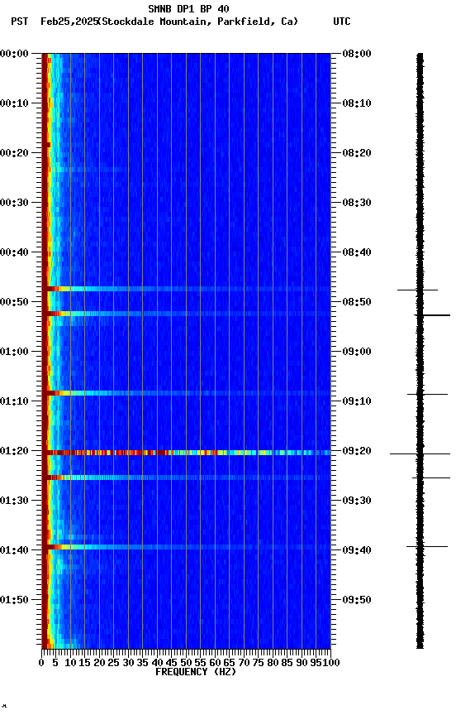Click the 00:40 PST time label
This screenshot has height=715, width=456.
coord(14,252)
